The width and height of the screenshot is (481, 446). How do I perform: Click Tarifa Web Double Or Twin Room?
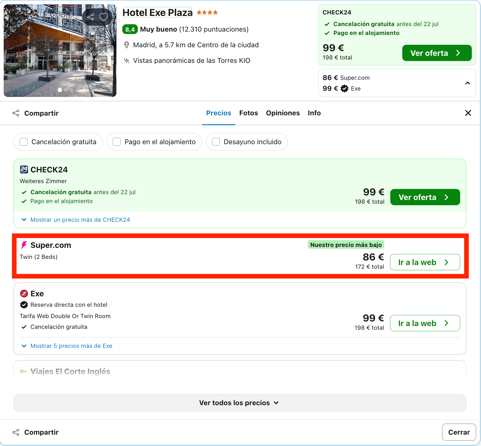pyautogui.click(x=65, y=316)
